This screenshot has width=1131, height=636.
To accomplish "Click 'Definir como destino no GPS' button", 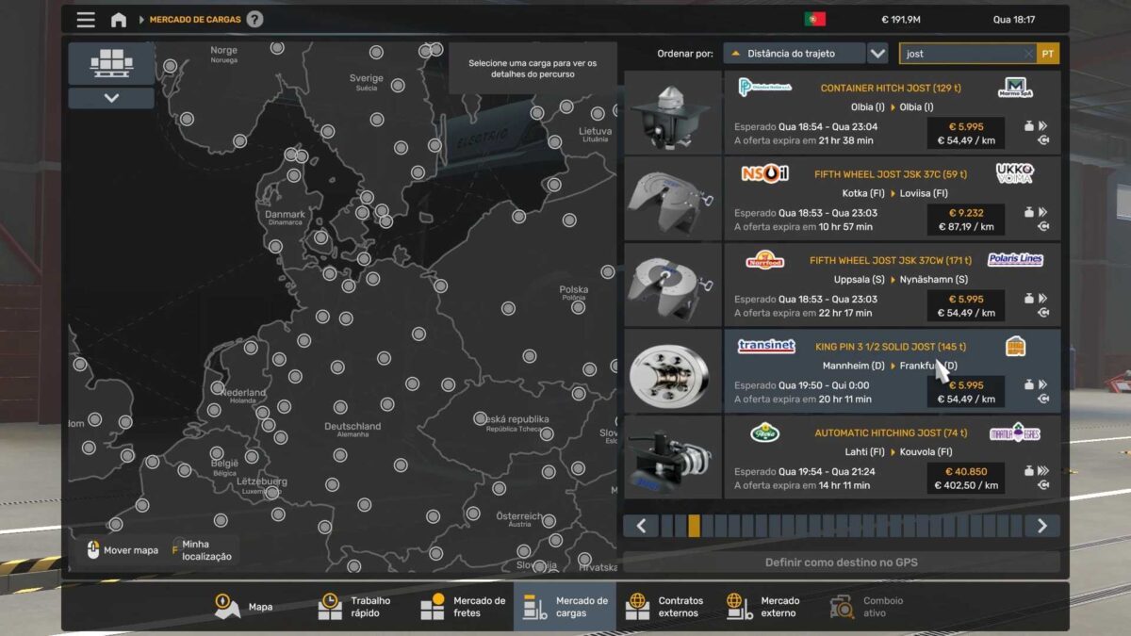I will pyautogui.click(x=841, y=563).
